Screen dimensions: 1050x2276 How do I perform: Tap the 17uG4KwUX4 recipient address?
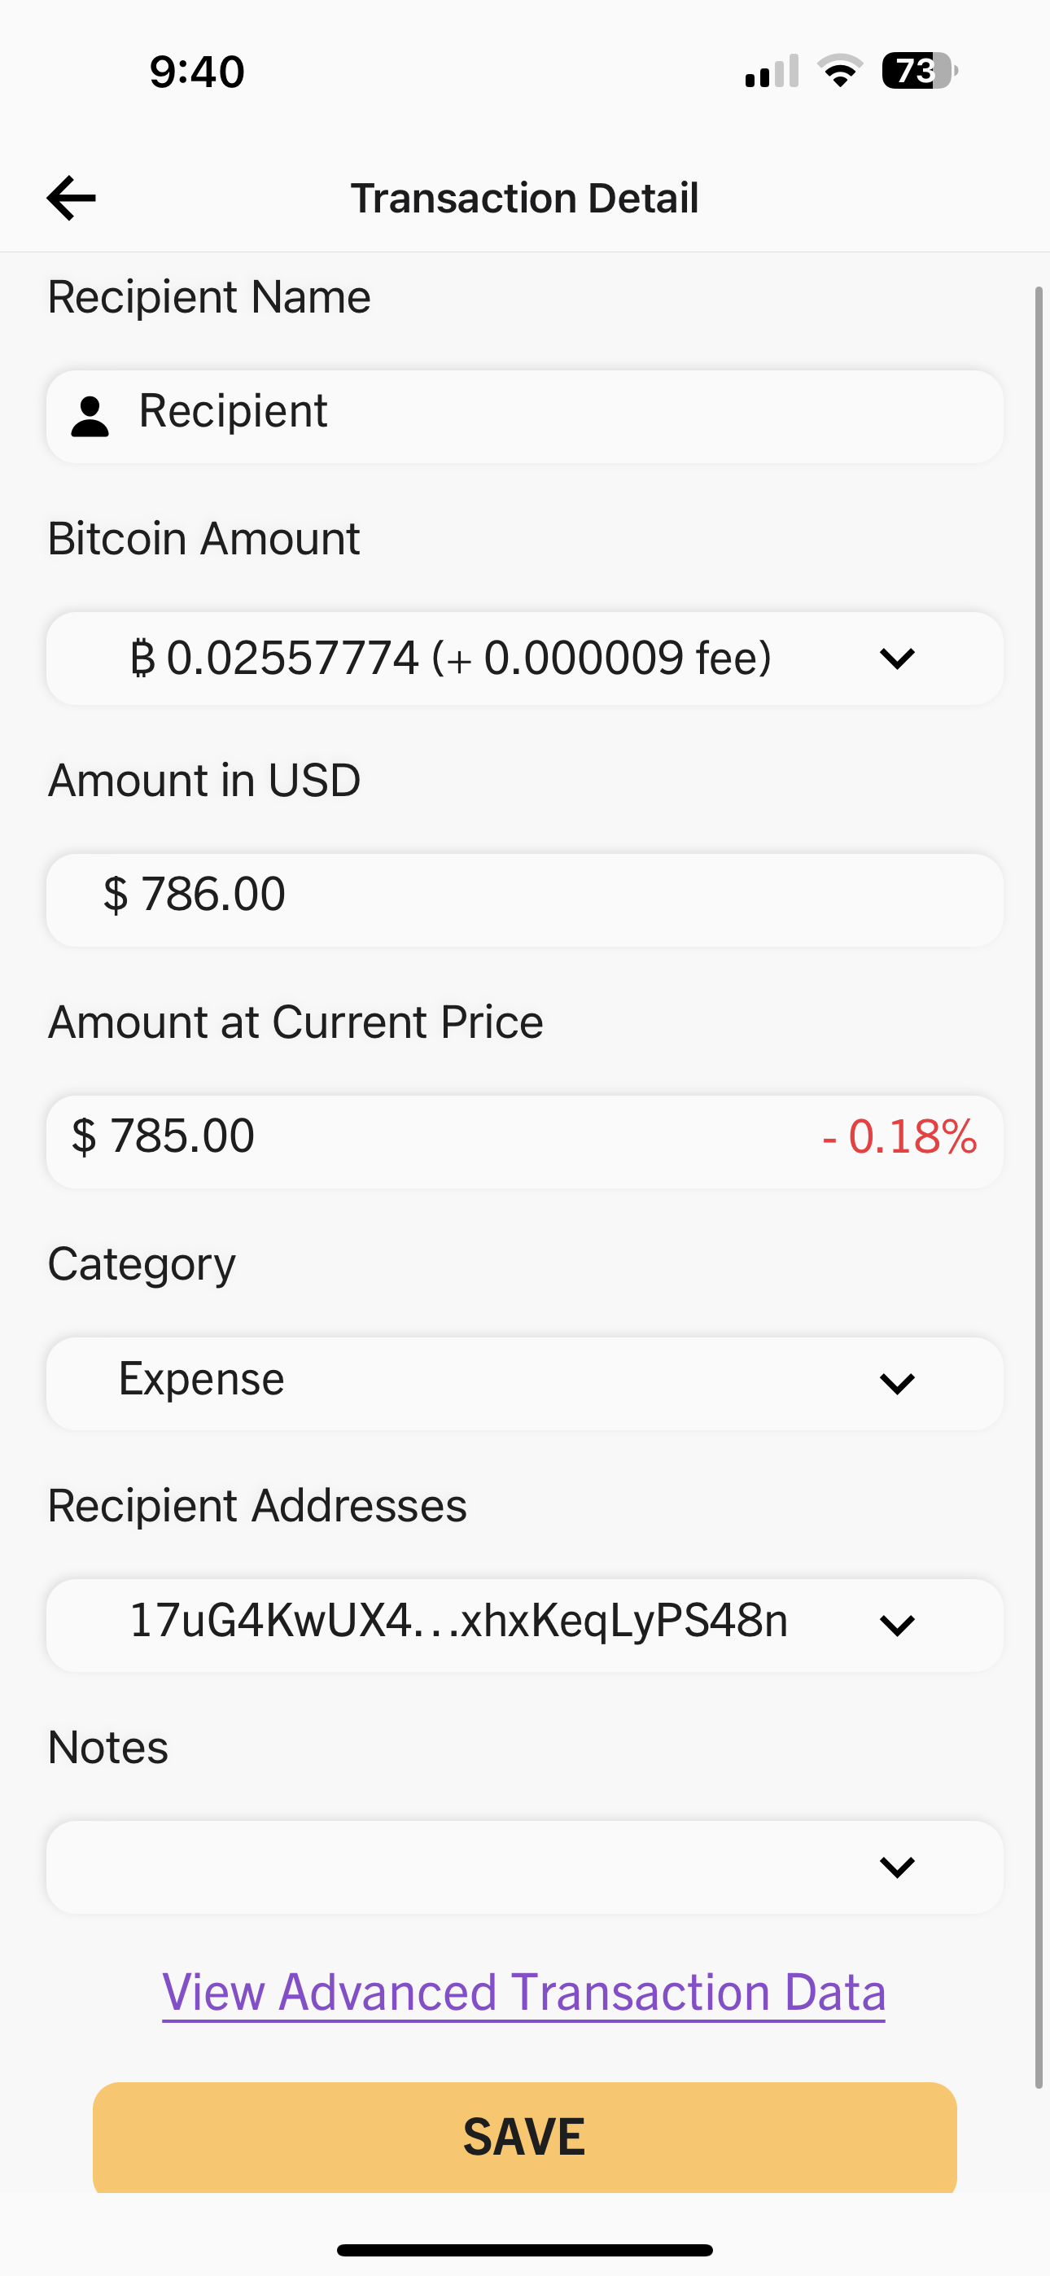pyautogui.click(x=459, y=1622)
